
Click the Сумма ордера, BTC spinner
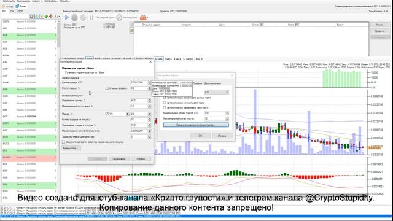point(149,82)
